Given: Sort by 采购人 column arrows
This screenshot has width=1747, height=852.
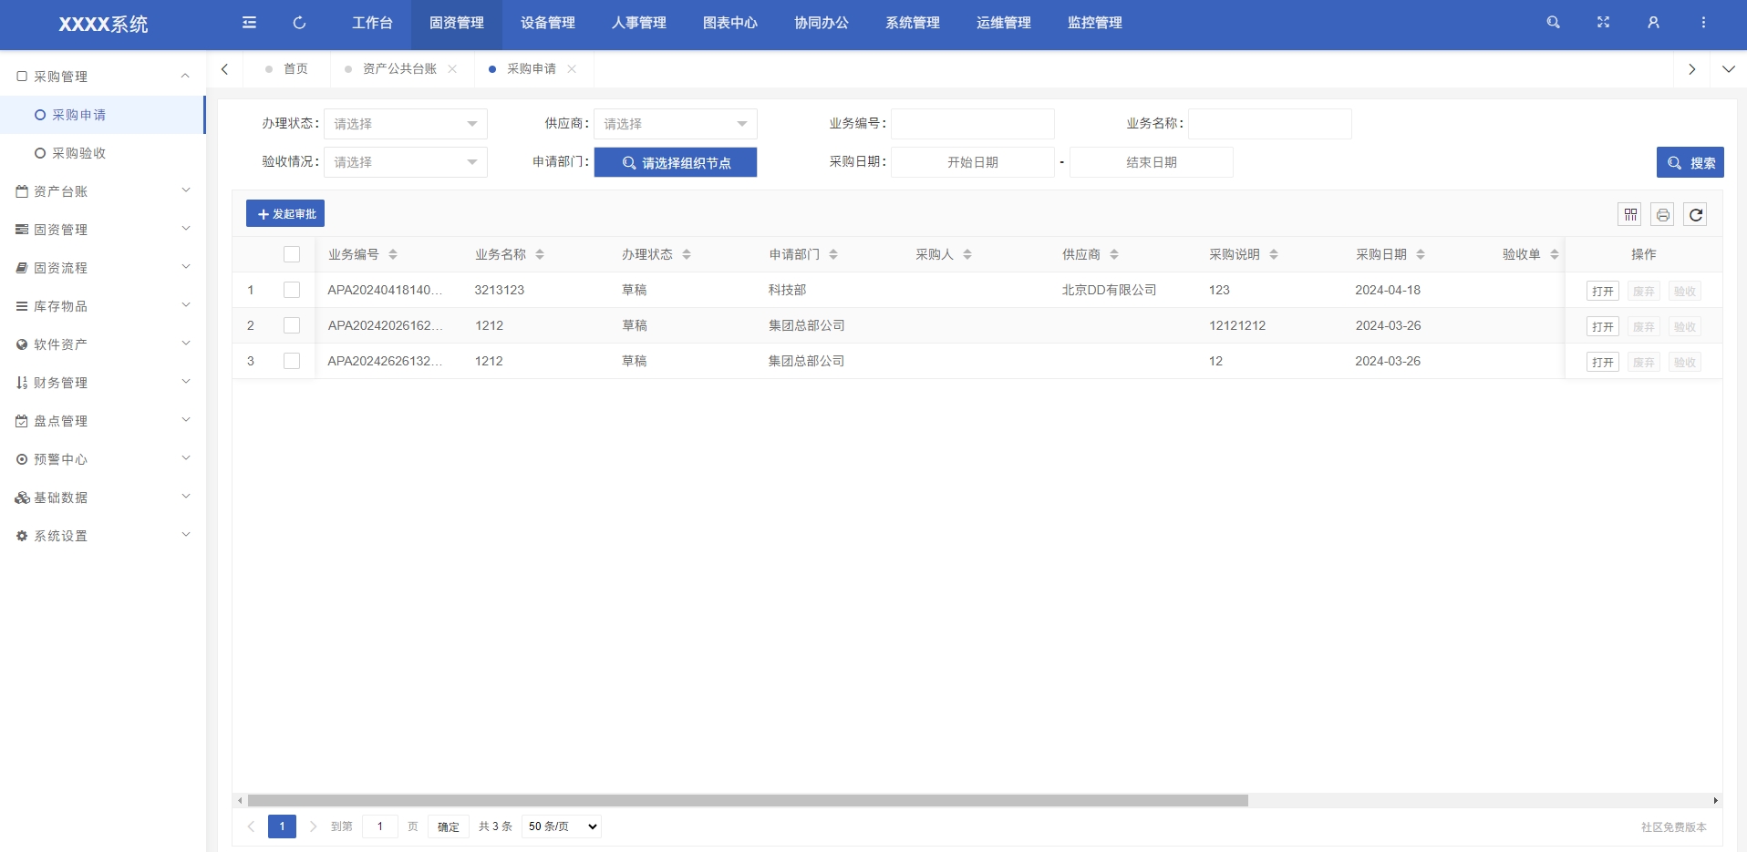Looking at the screenshot, I should [967, 254].
